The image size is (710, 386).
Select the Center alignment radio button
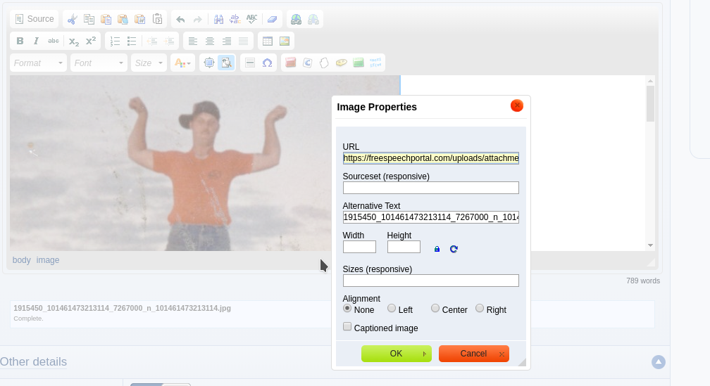click(435, 309)
